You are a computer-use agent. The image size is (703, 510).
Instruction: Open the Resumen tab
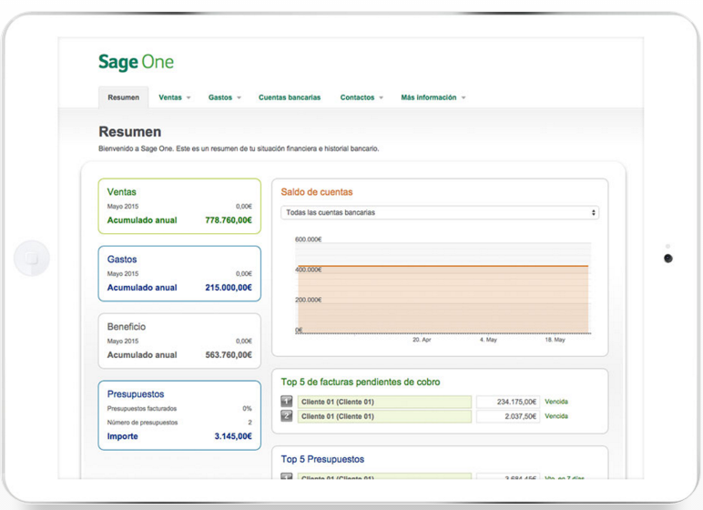pos(123,97)
